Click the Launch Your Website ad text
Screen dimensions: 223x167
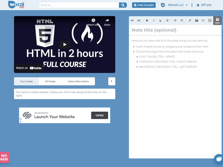[54, 117]
